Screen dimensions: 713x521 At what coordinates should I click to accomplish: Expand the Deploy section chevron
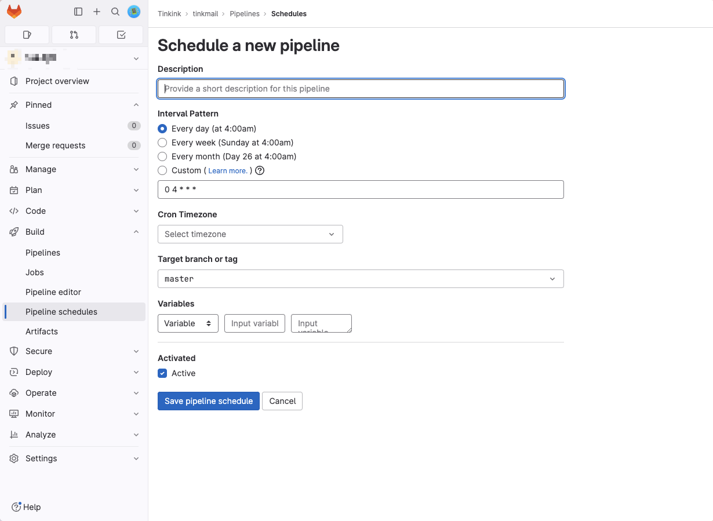click(x=136, y=372)
